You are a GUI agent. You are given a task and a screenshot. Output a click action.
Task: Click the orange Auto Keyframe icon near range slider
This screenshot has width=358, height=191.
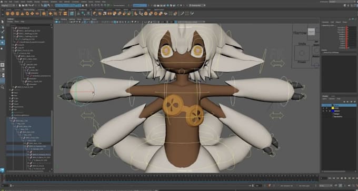tap(270, 186)
